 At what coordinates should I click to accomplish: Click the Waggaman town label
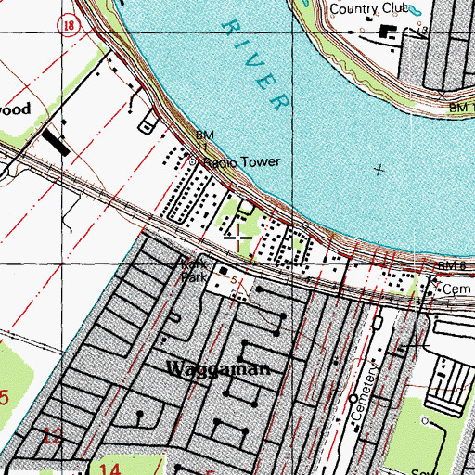pyautogui.click(x=218, y=369)
